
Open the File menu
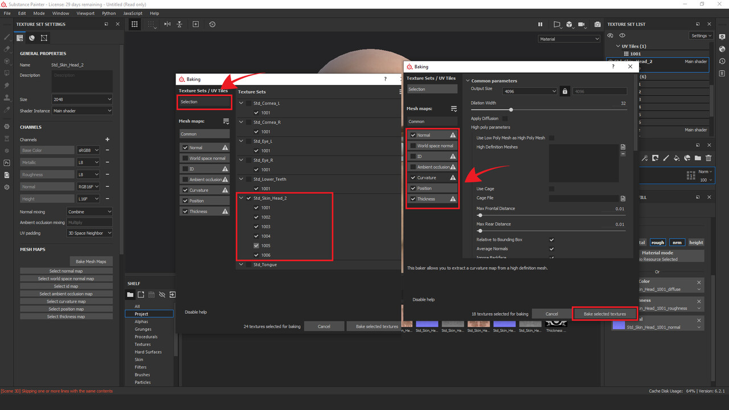pos(7,13)
